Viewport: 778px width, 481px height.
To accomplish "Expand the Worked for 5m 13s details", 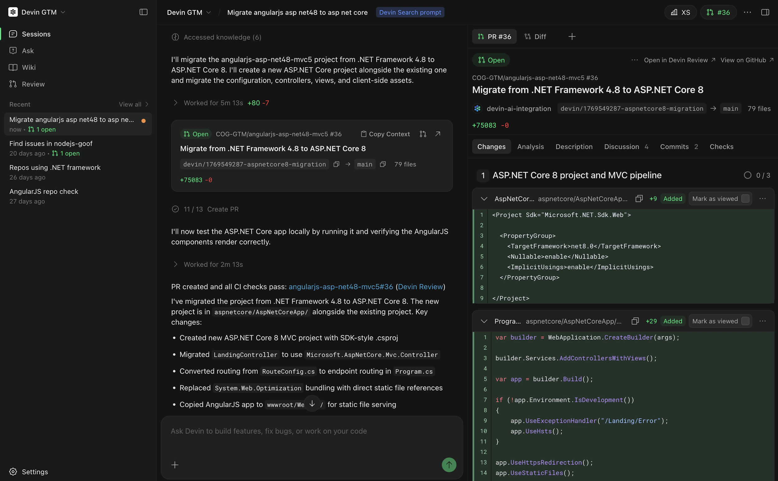I will pos(176,103).
